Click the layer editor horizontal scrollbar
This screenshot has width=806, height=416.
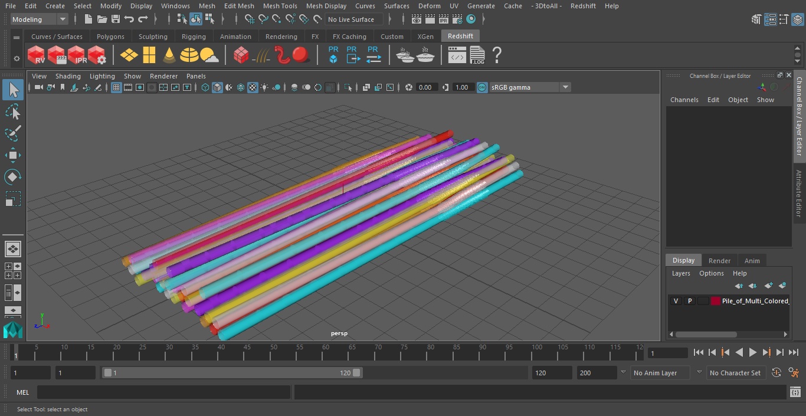point(706,334)
